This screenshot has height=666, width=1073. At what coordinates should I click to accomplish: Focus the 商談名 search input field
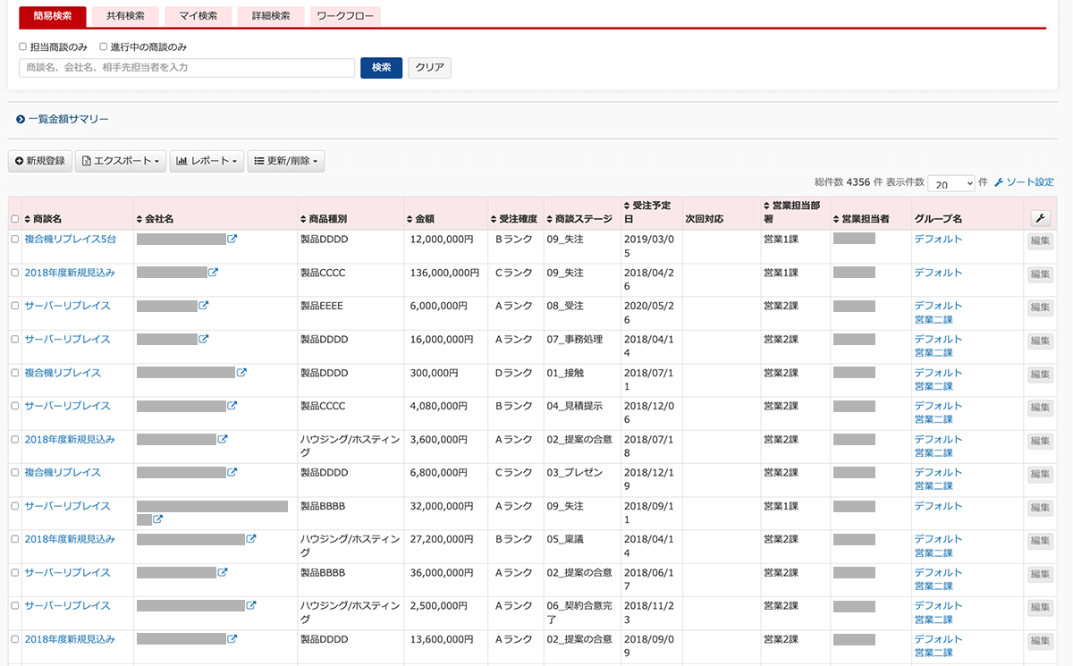coord(187,68)
